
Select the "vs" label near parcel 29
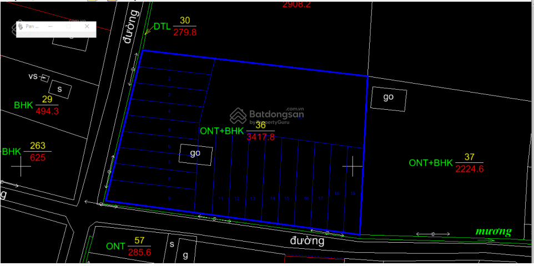(33, 76)
